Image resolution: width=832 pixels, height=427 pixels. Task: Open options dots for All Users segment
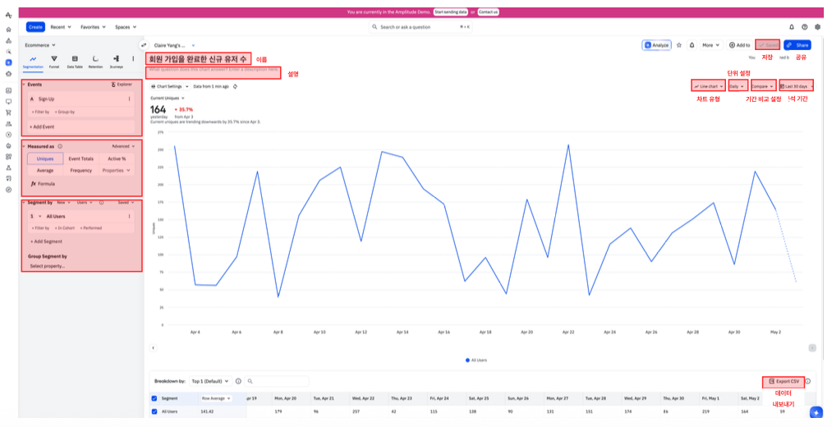(x=130, y=217)
